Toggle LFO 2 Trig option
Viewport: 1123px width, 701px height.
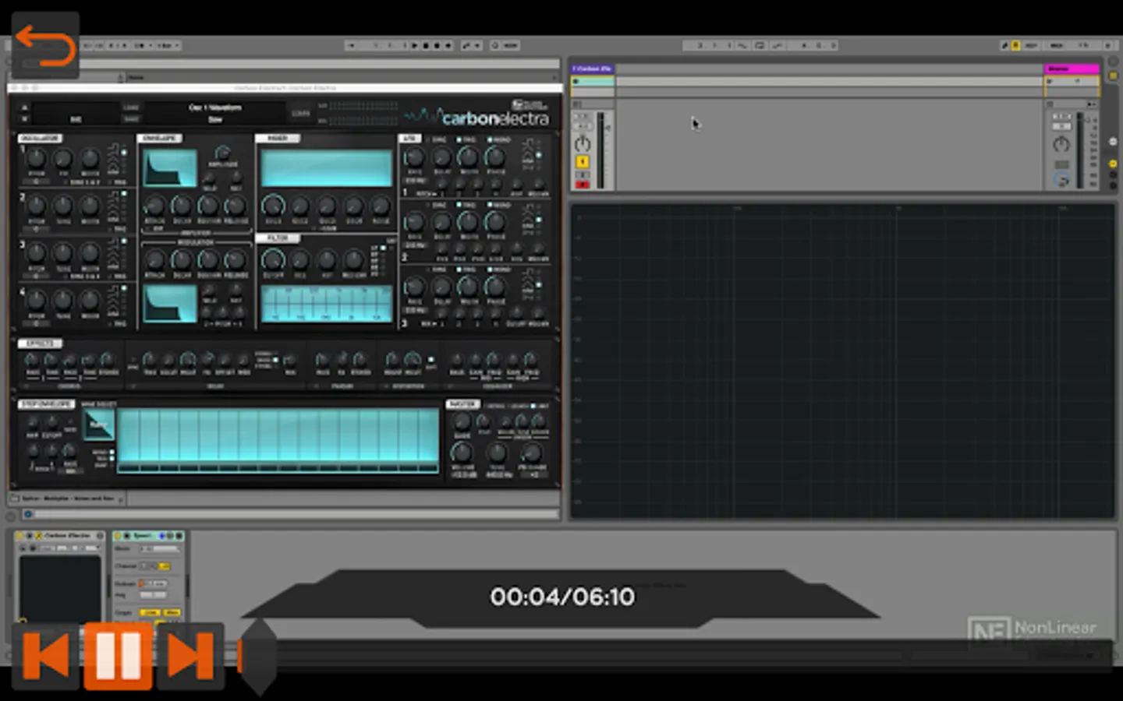tap(467, 205)
